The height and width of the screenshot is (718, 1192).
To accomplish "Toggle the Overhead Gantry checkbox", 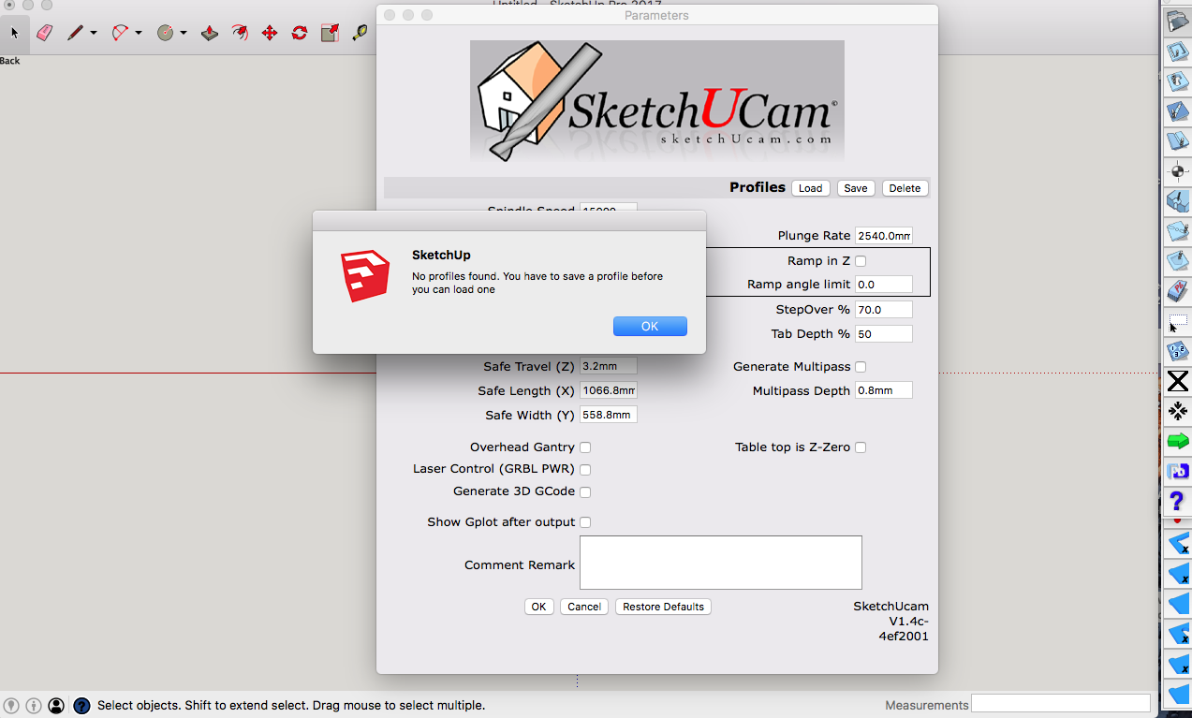I will (585, 447).
